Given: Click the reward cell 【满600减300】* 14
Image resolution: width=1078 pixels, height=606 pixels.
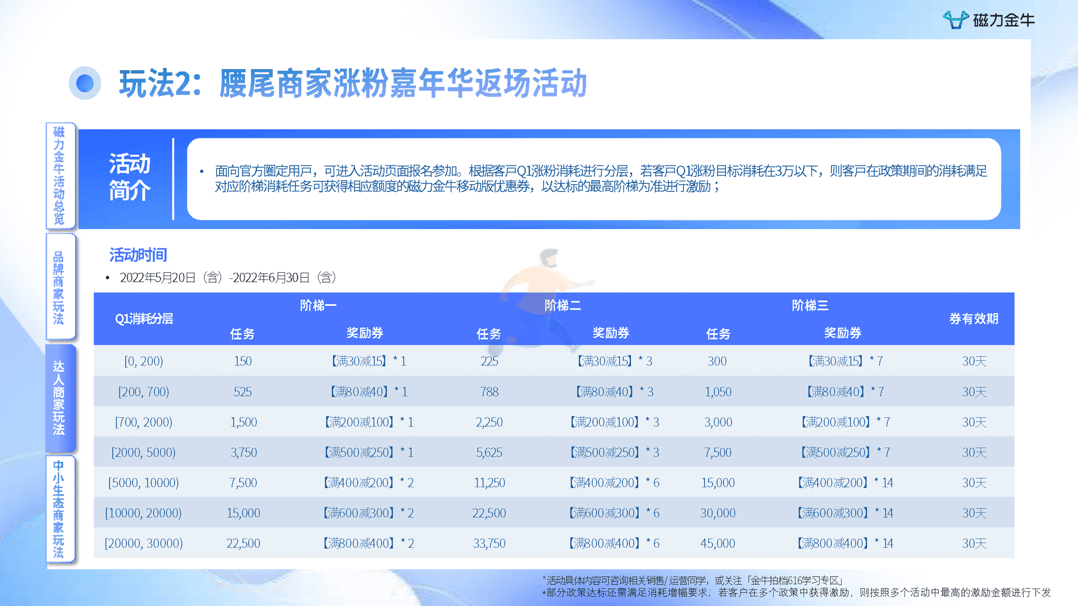Looking at the screenshot, I should [x=845, y=513].
